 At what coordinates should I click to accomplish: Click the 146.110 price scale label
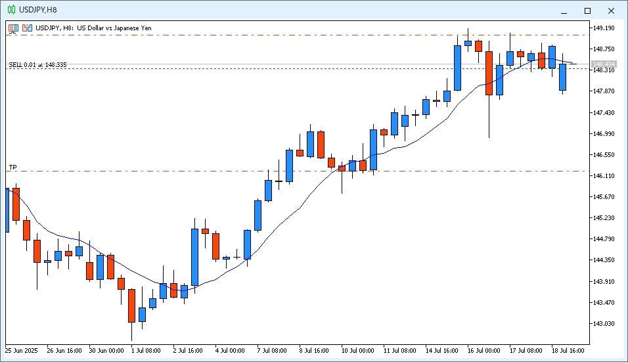(604, 176)
